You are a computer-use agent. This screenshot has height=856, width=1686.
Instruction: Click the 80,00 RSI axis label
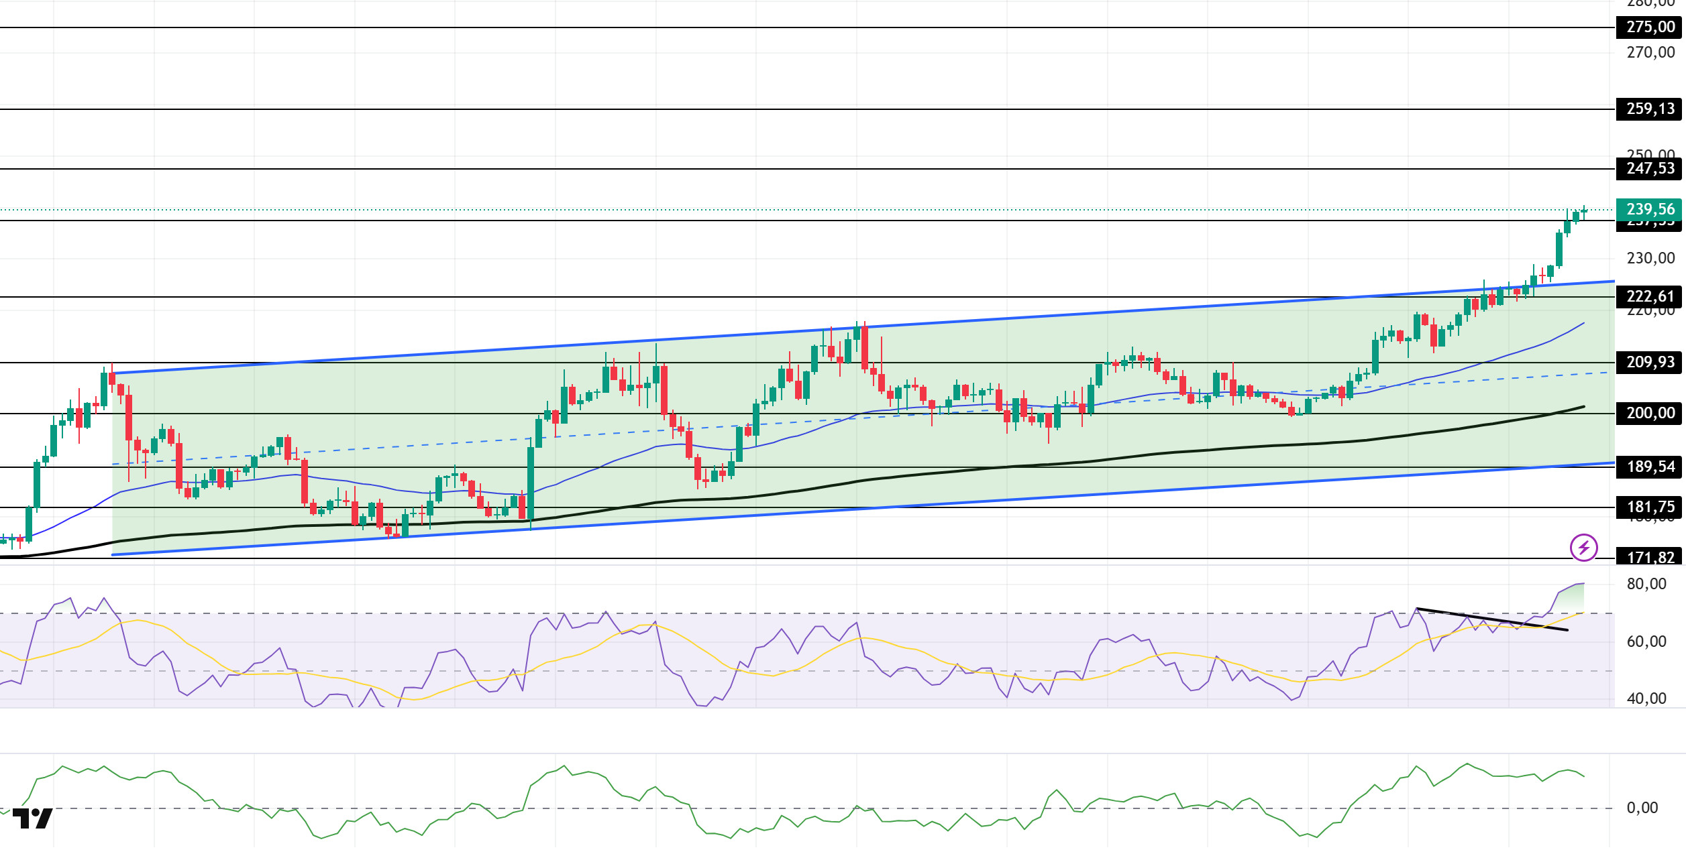point(1646,585)
